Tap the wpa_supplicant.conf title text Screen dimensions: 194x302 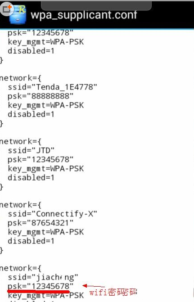(84, 15)
